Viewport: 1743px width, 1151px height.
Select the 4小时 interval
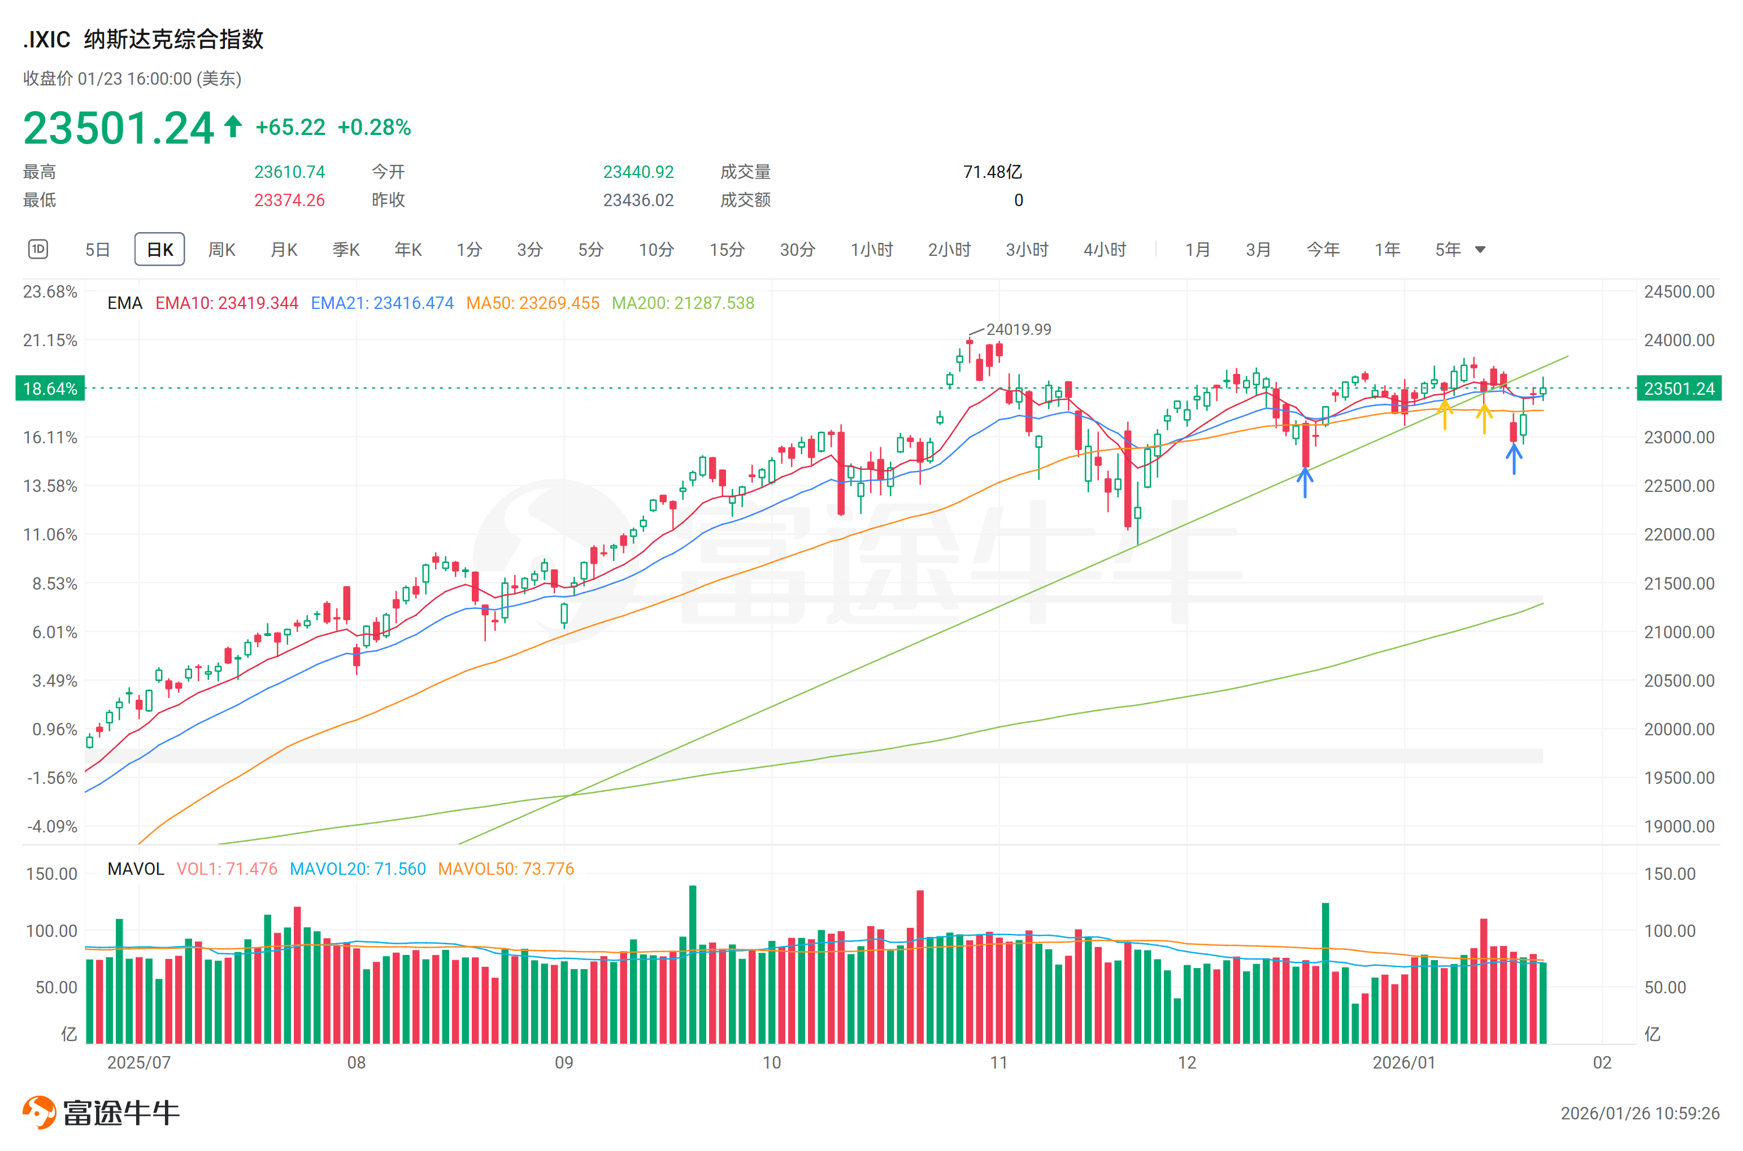pyautogui.click(x=1105, y=250)
